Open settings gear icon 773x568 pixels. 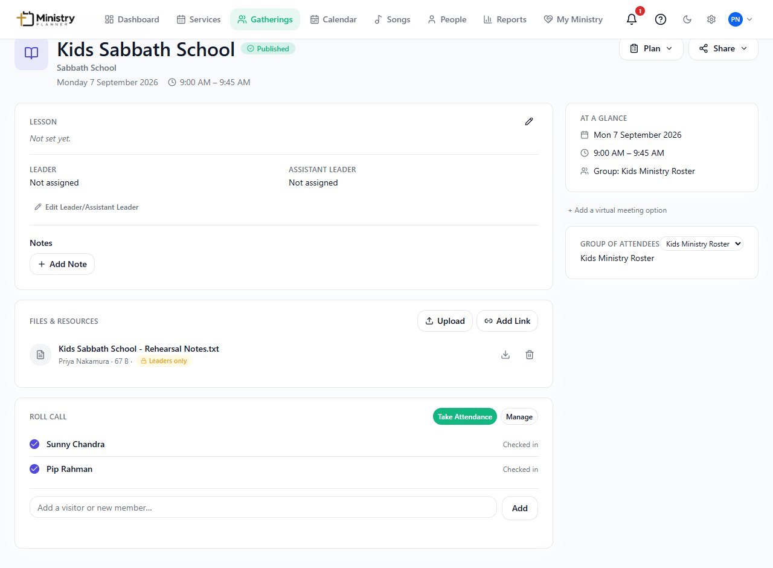coord(711,19)
